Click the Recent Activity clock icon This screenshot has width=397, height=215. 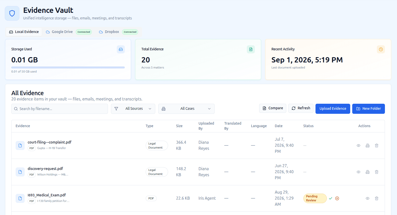381,49
